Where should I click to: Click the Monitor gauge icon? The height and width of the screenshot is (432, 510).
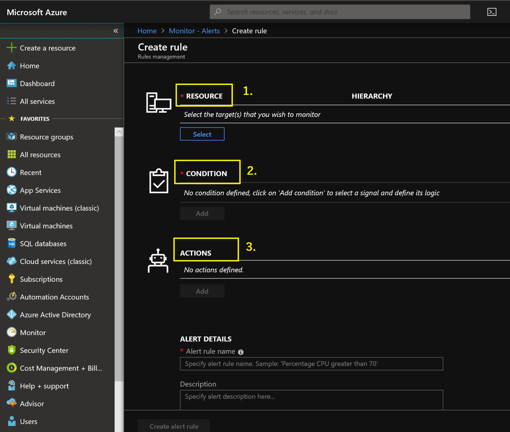pos(11,332)
